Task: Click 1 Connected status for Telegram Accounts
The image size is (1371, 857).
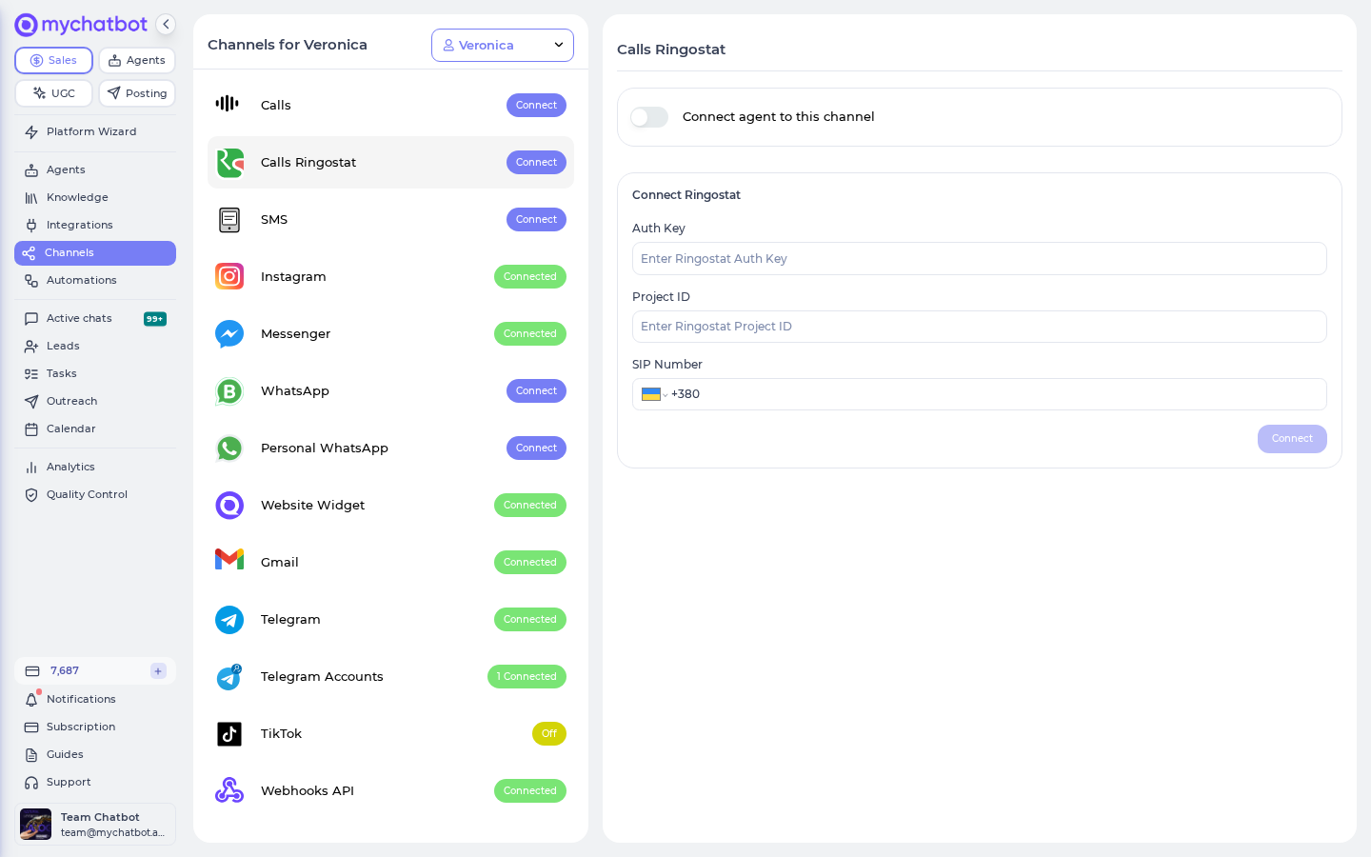Action: (527, 676)
